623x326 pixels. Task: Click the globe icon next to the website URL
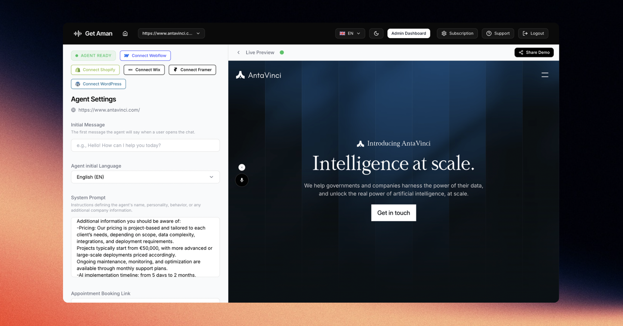pos(73,110)
